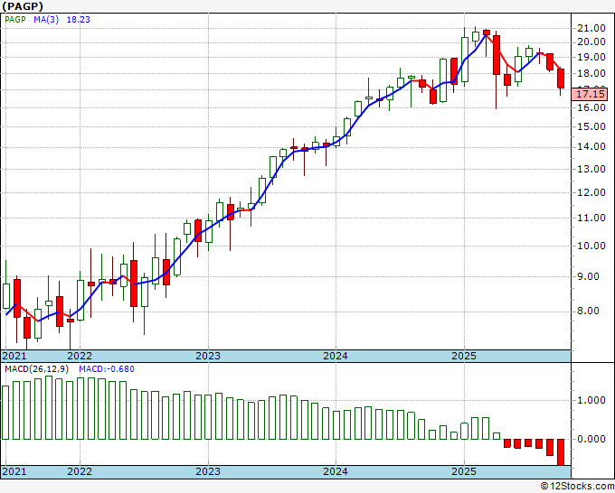Click the 21.00 price axis label
Screen dimensions: 615x493
tap(591, 28)
